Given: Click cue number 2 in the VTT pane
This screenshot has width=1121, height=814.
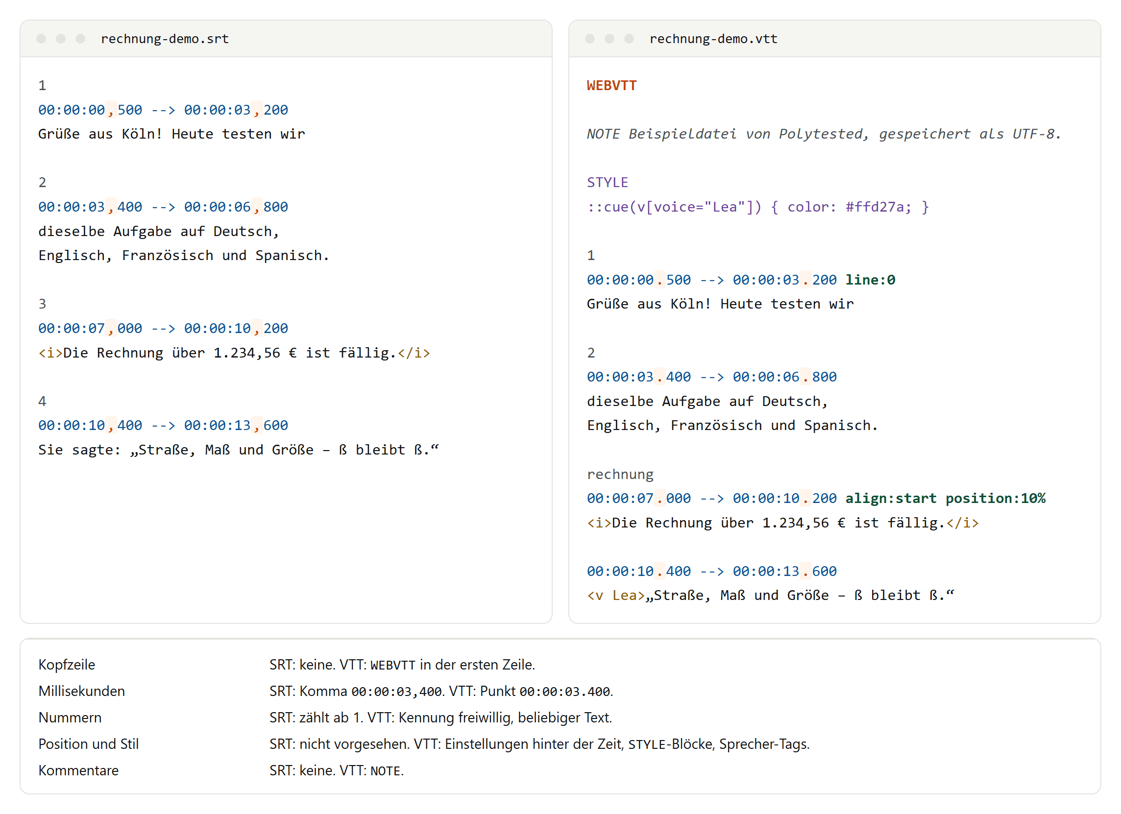Looking at the screenshot, I should (591, 353).
